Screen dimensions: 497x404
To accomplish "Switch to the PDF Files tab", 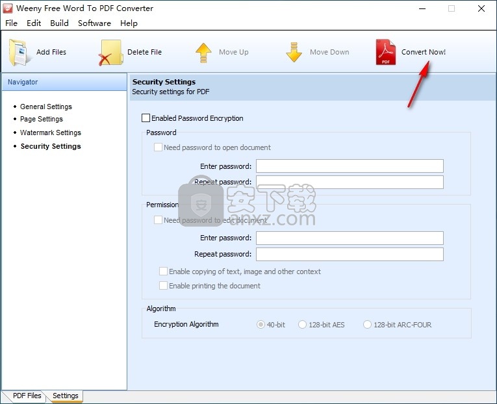I will pos(27,396).
